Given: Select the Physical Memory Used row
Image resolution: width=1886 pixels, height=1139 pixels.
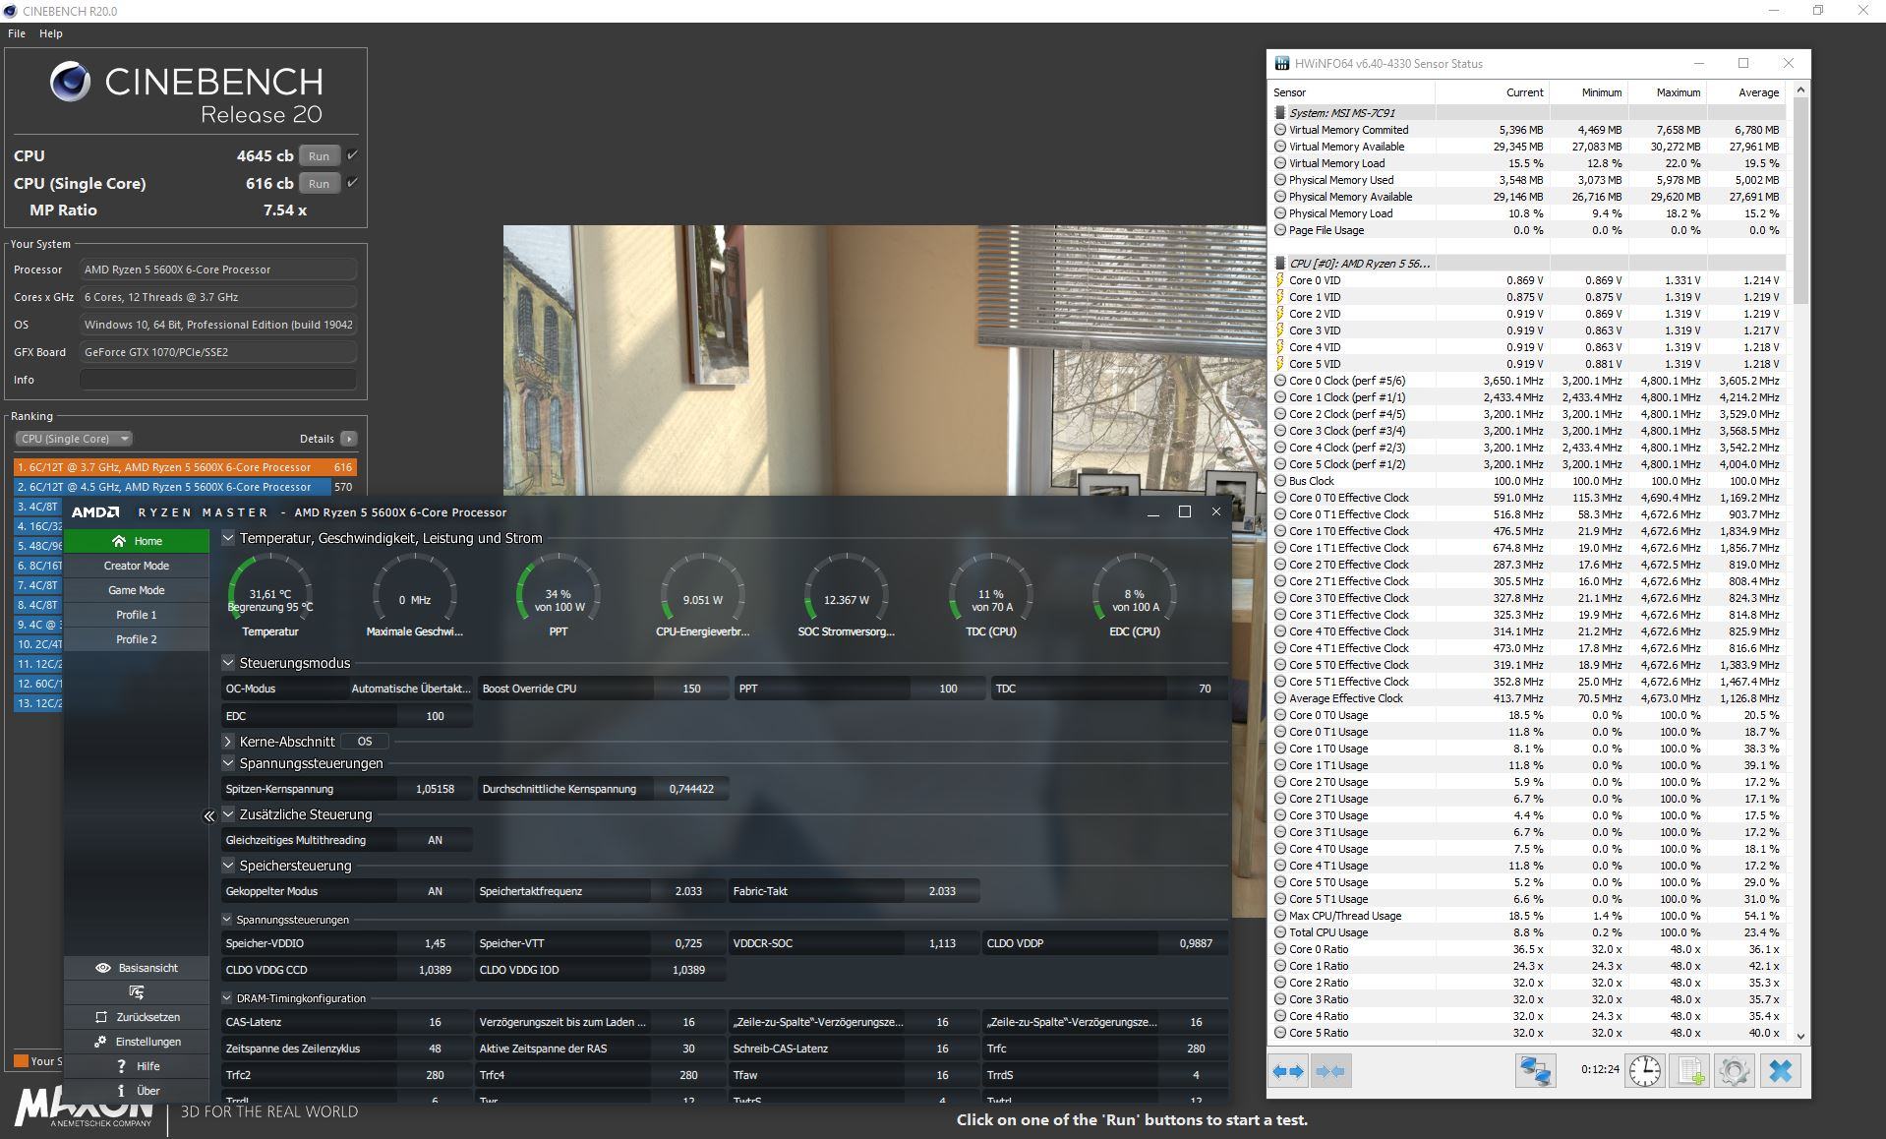Looking at the screenshot, I should pyautogui.click(x=1528, y=180).
